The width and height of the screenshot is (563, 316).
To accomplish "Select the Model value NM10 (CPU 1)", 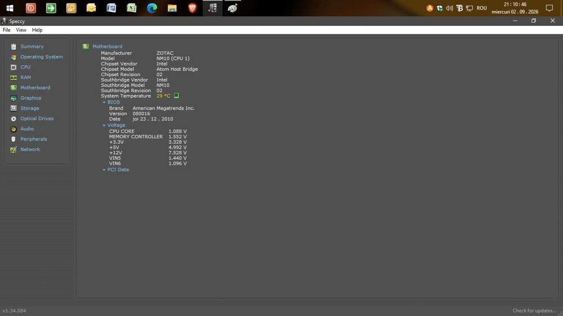I will [173, 58].
